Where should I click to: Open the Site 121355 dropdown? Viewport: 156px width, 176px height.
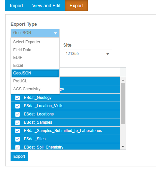point(87,54)
